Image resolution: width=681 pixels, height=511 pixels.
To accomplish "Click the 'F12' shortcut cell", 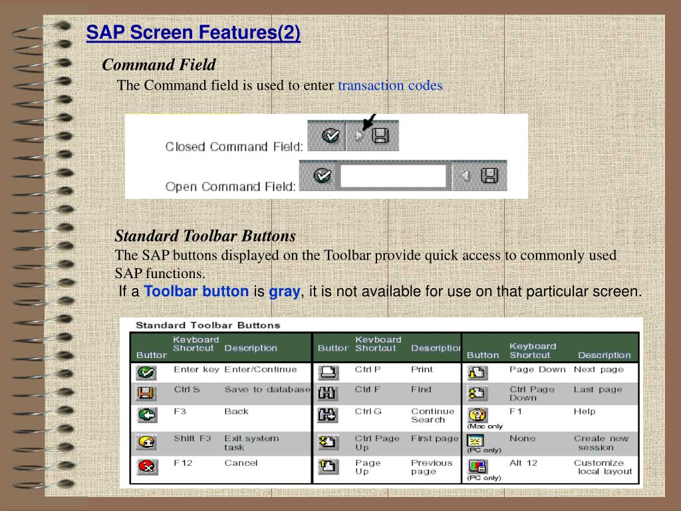I will [183, 463].
